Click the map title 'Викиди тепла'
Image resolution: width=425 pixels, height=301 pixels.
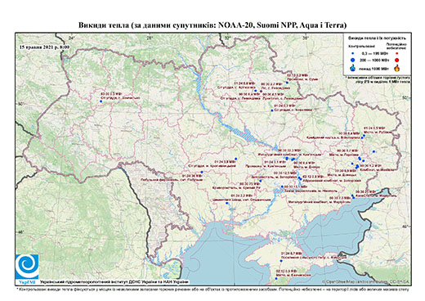pyautogui.click(x=212, y=25)
